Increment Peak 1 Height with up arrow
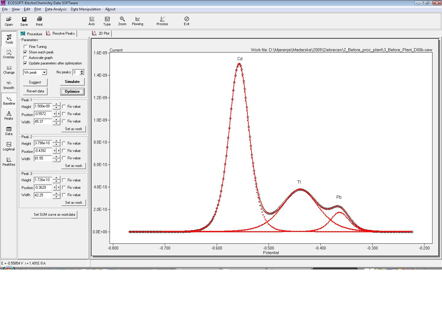The image size is (442, 310). [x=56, y=105]
